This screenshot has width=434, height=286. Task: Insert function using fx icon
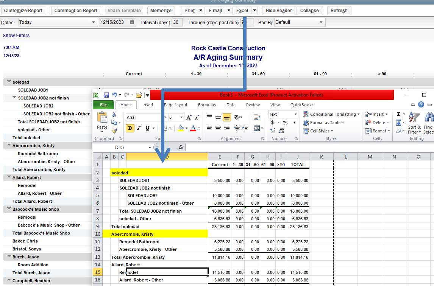[x=181, y=147]
